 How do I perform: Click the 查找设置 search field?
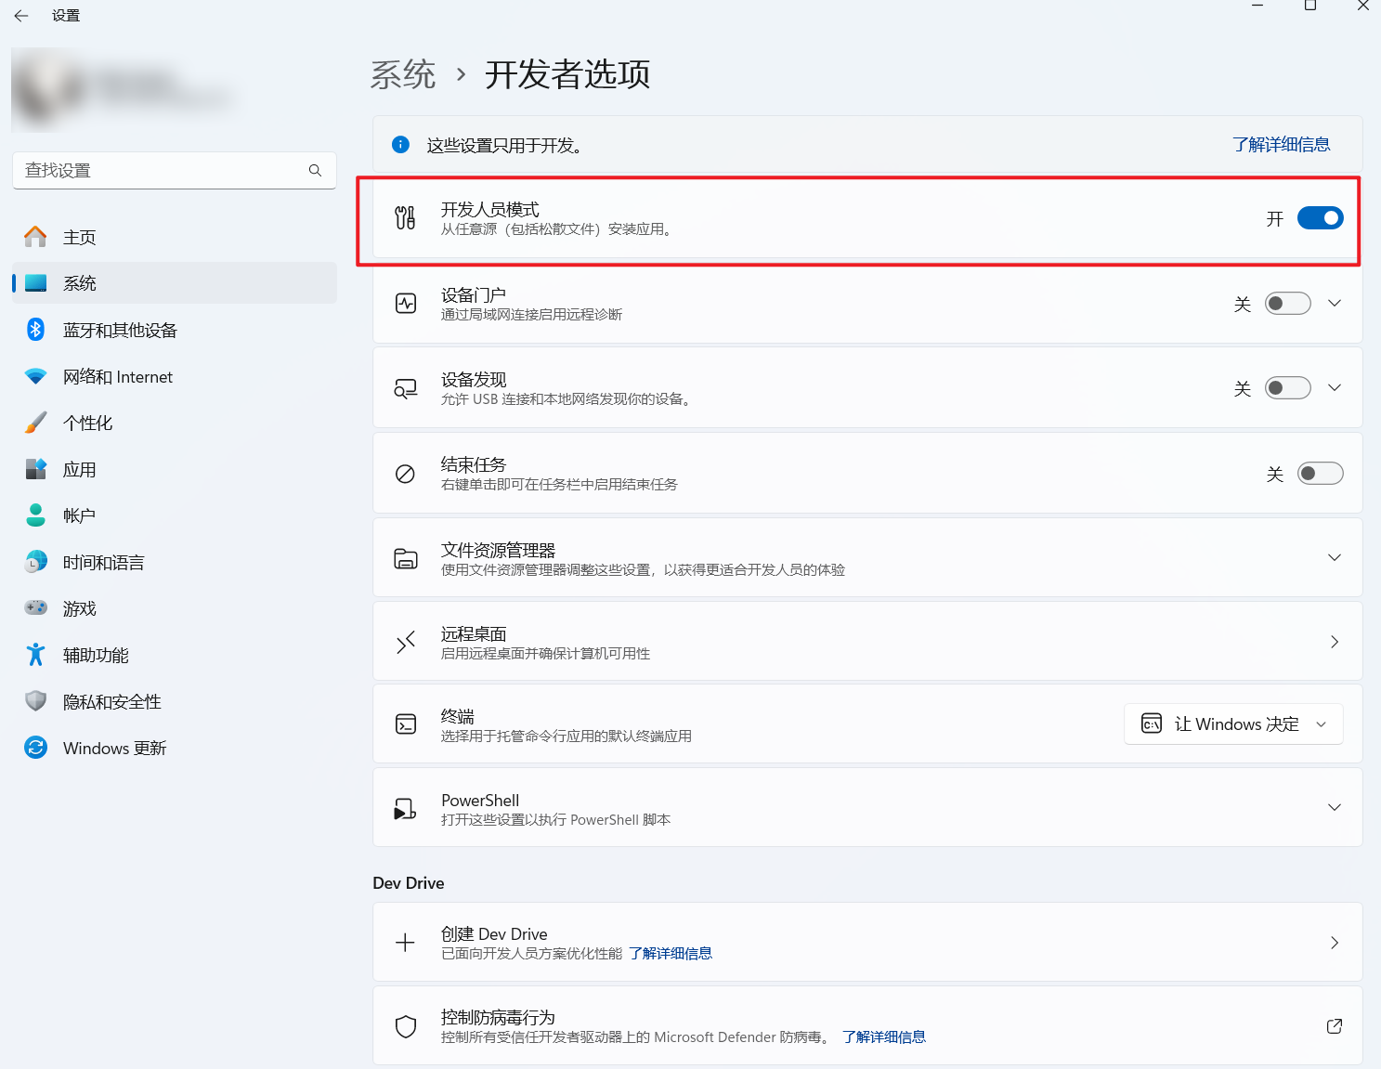pyautogui.click(x=163, y=171)
